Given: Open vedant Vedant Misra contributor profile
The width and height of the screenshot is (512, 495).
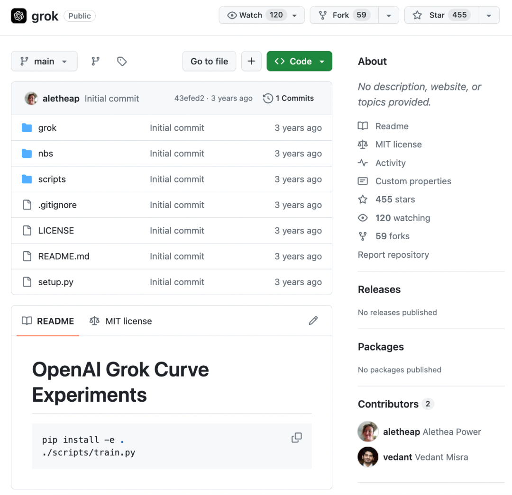Looking at the screenshot, I should 425,457.
